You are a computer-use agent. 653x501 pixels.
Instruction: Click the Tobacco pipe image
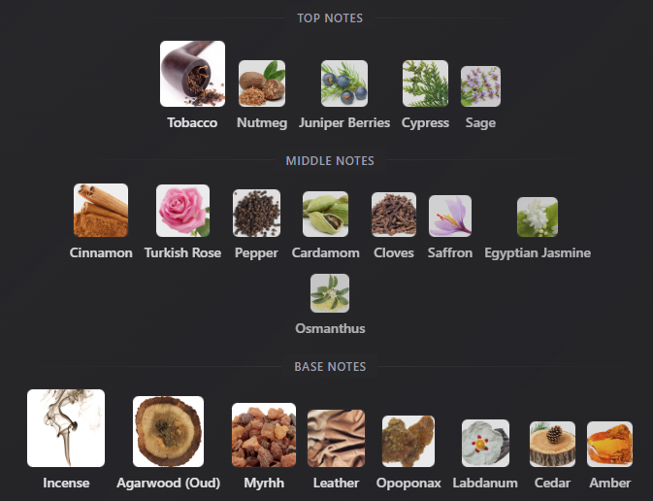coord(192,74)
